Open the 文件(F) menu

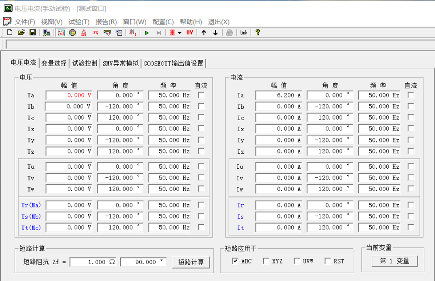coord(25,22)
